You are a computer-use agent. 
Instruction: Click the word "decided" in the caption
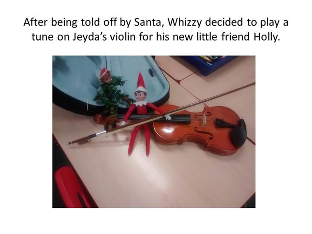(x=224, y=22)
